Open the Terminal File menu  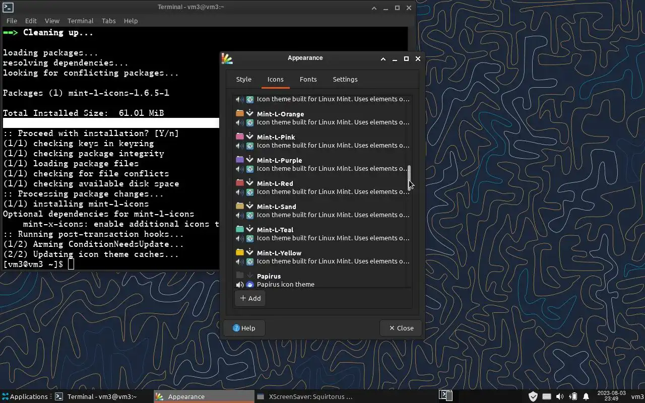(x=12, y=21)
